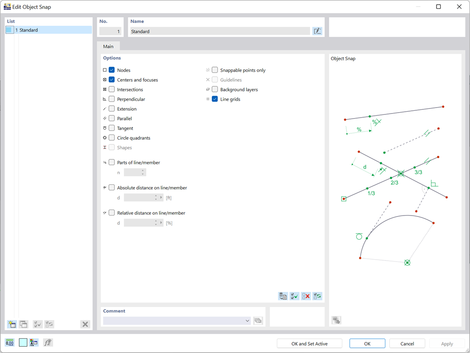Open the relative distance d arrow menu

pyautogui.click(x=161, y=223)
